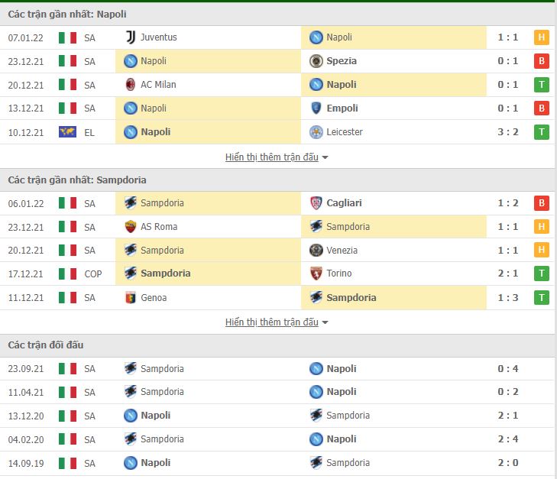Open 'Hiển thị thêm trận đấu' under Napoli

pyautogui.click(x=272, y=157)
